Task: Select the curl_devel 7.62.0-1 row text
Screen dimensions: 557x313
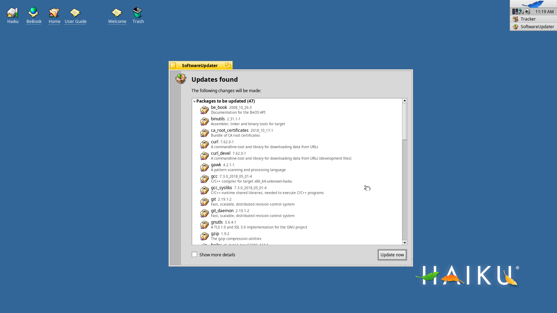Action: [228, 153]
